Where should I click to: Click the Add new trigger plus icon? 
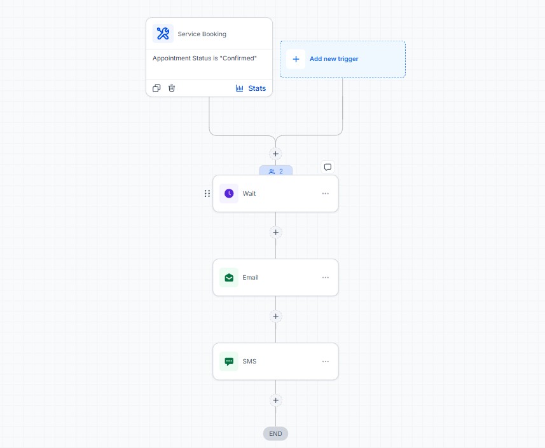point(296,59)
